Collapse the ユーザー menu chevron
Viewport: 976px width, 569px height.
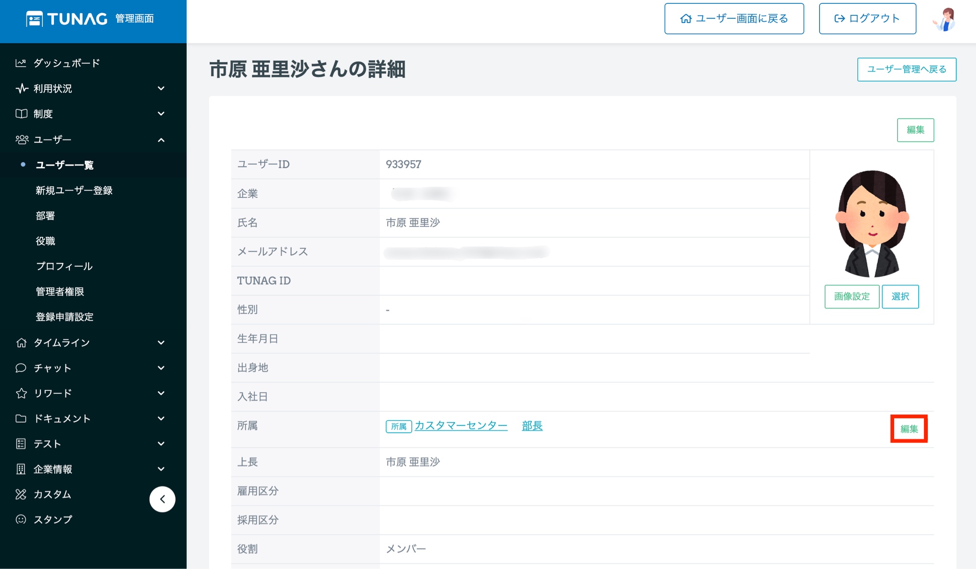coord(161,140)
